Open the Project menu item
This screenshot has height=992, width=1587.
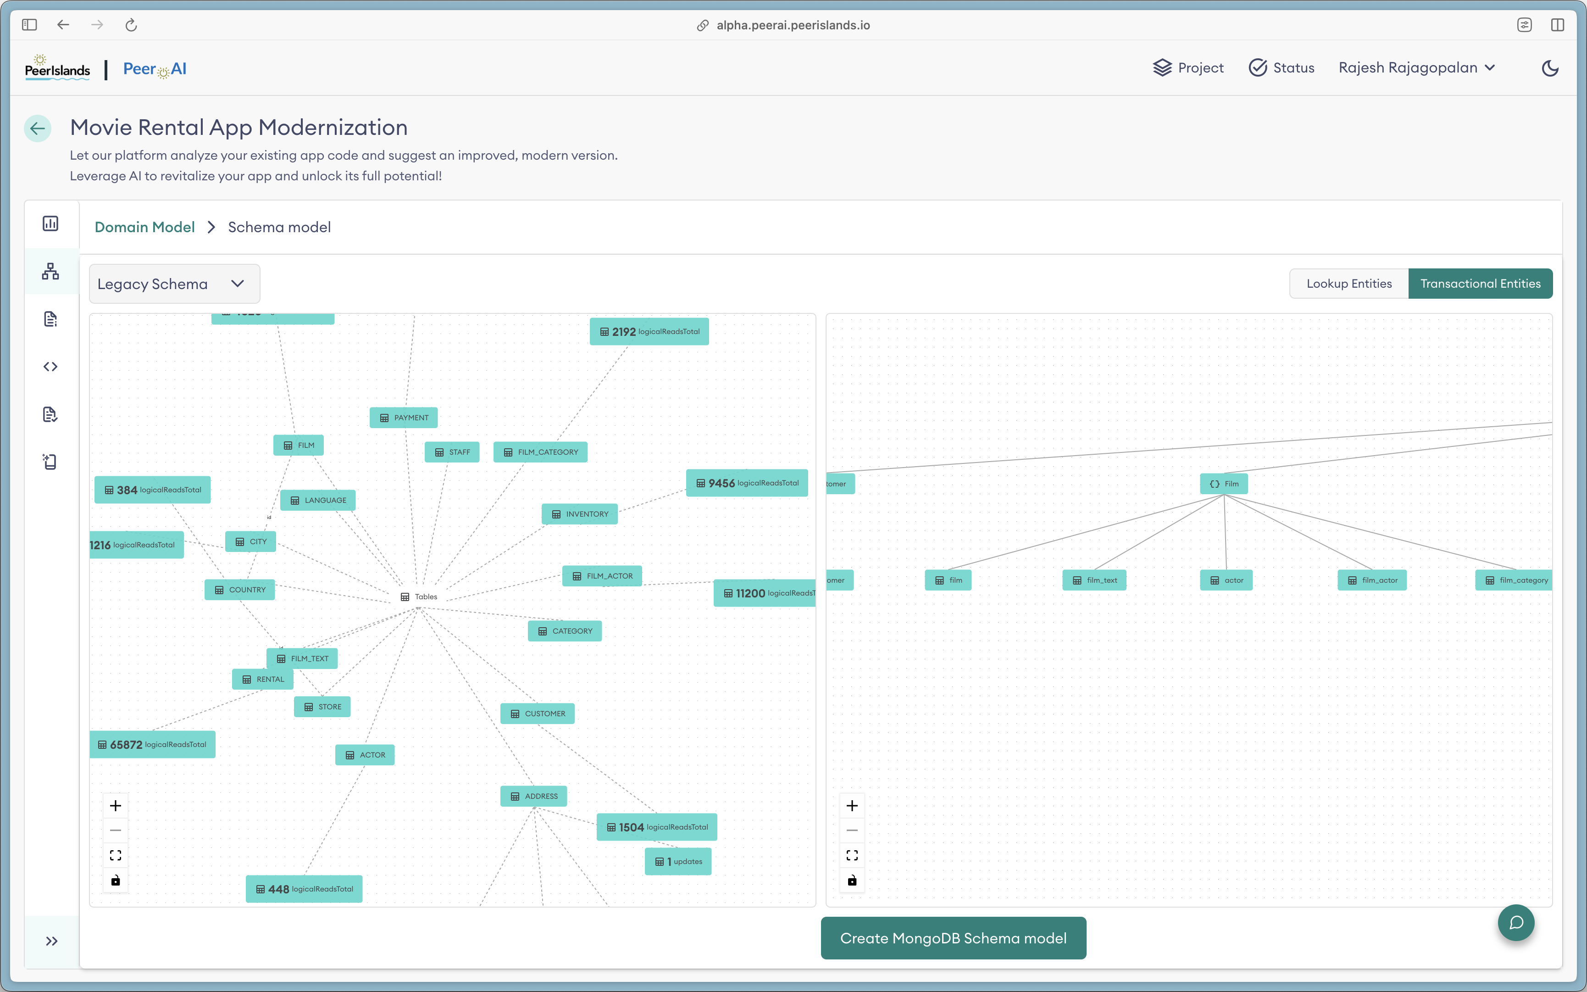(1188, 68)
